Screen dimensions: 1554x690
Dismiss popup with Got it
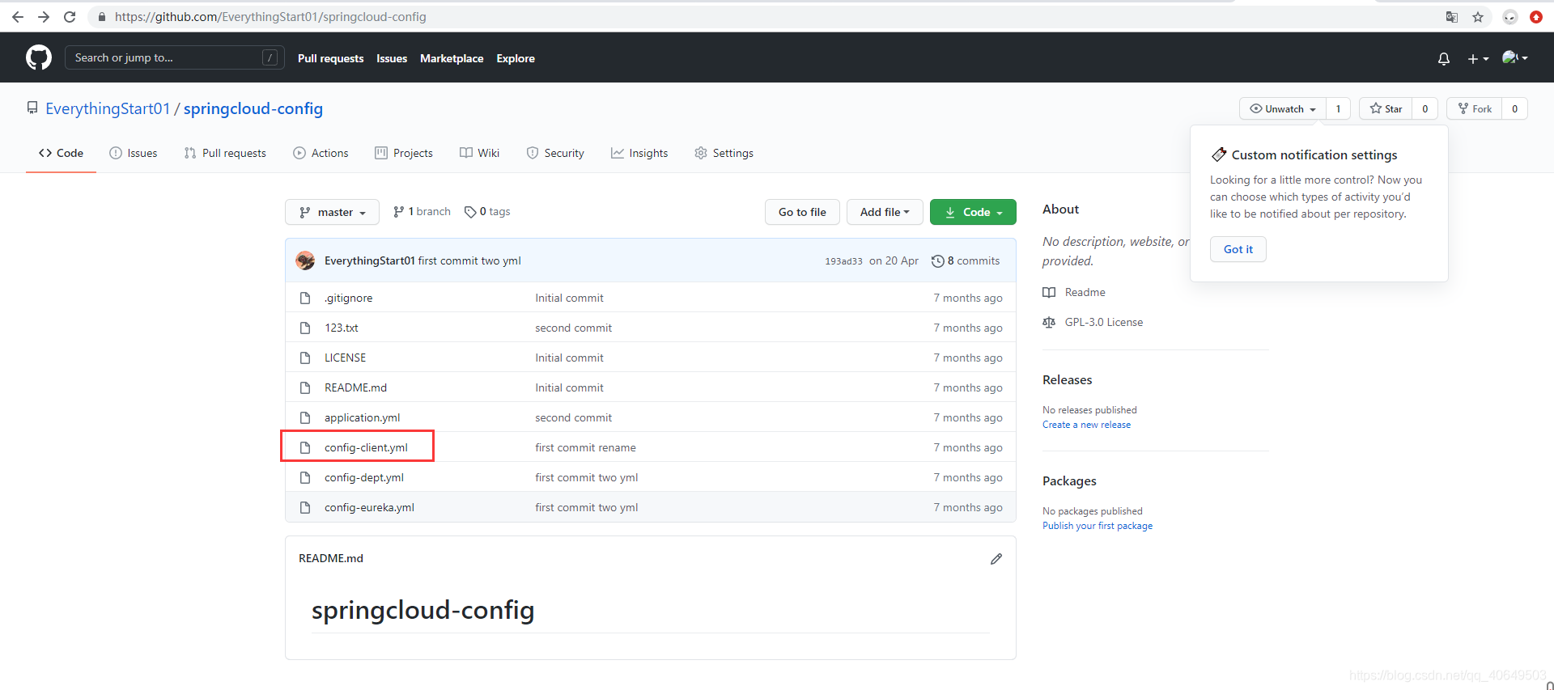[1238, 249]
